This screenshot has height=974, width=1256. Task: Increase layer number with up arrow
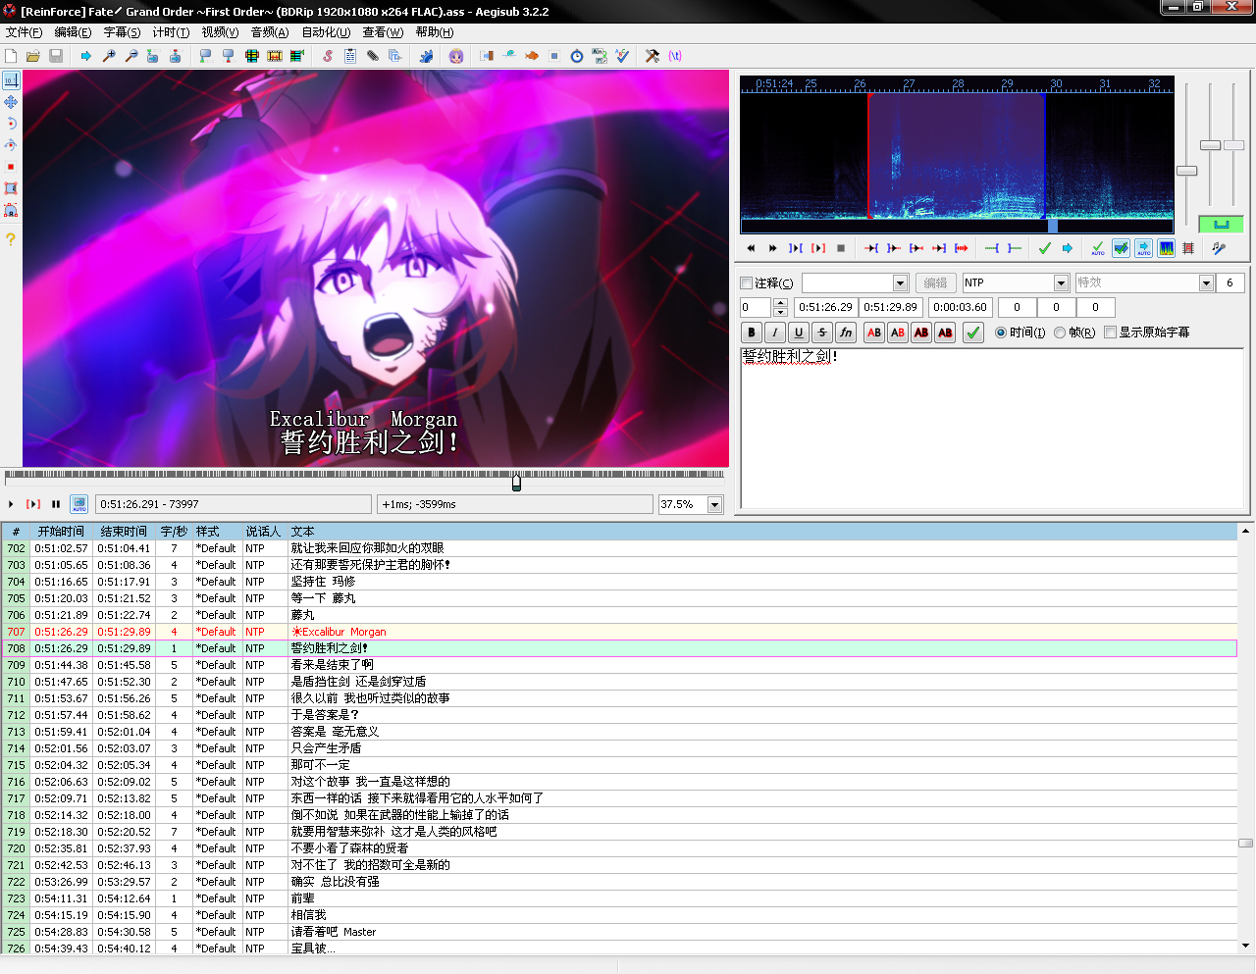780,303
